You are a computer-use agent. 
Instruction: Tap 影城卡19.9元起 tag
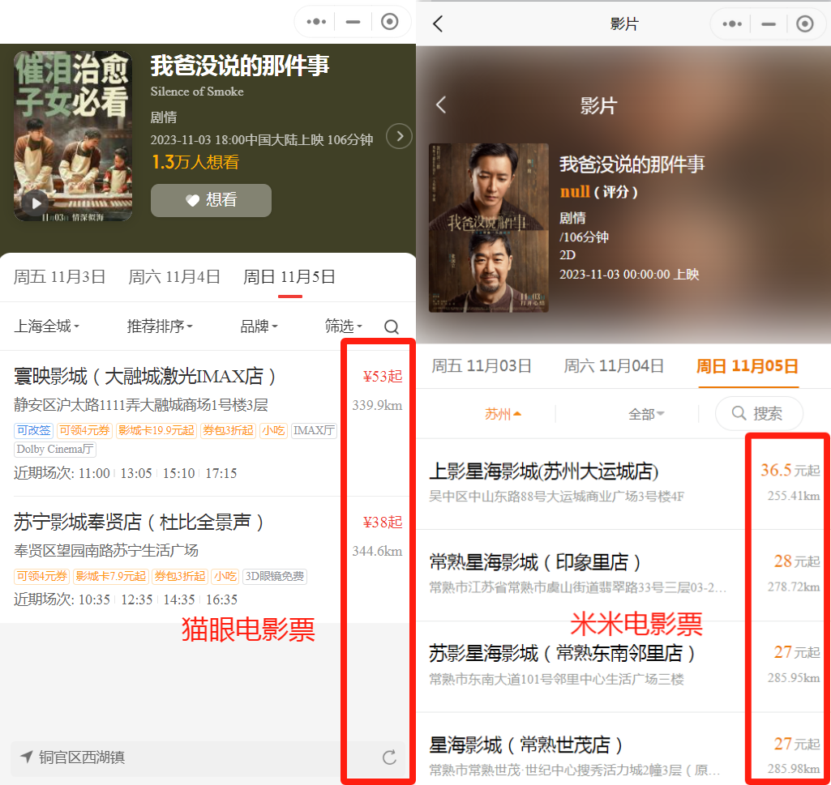coord(156,430)
